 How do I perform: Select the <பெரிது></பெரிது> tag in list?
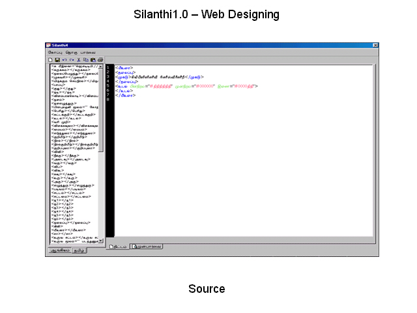tap(68, 111)
